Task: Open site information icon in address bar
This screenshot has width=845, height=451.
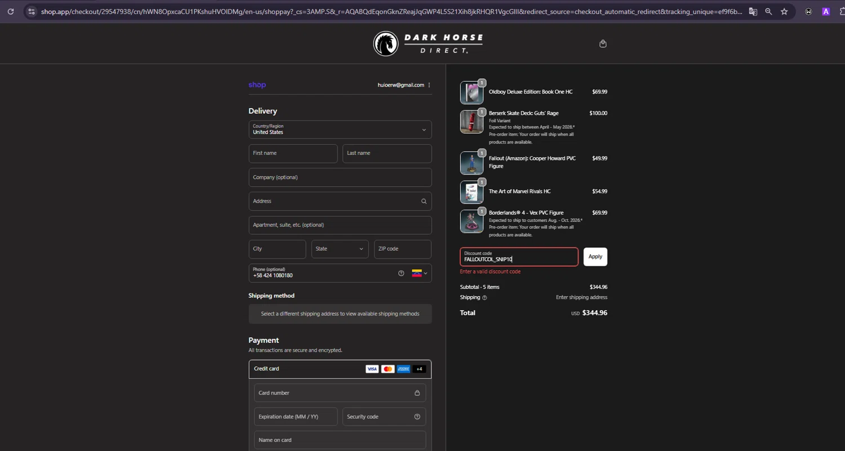Action: (x=32, y=11)
